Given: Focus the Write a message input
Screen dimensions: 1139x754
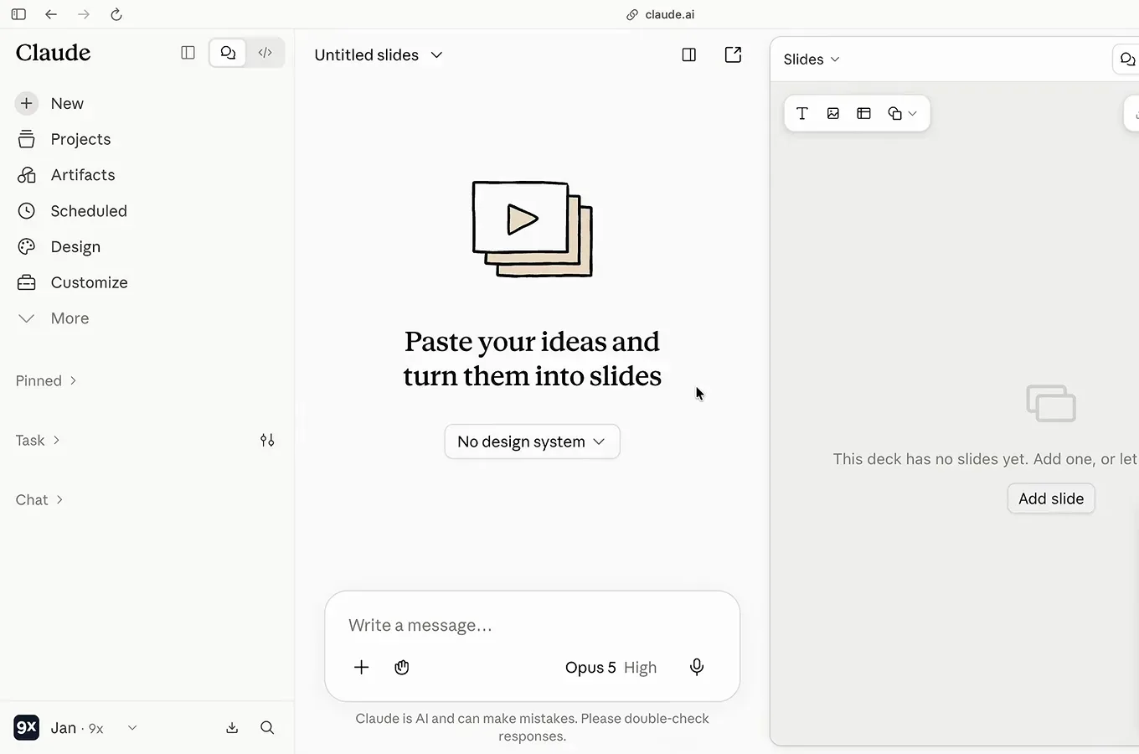Looking at the screenshot, I should click(x=532, y=625).
